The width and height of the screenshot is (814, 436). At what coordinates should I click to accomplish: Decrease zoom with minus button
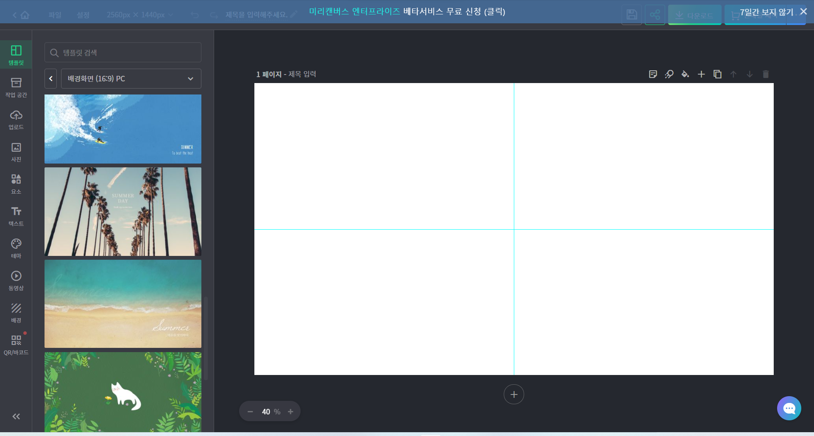click(x=250, y=411)
